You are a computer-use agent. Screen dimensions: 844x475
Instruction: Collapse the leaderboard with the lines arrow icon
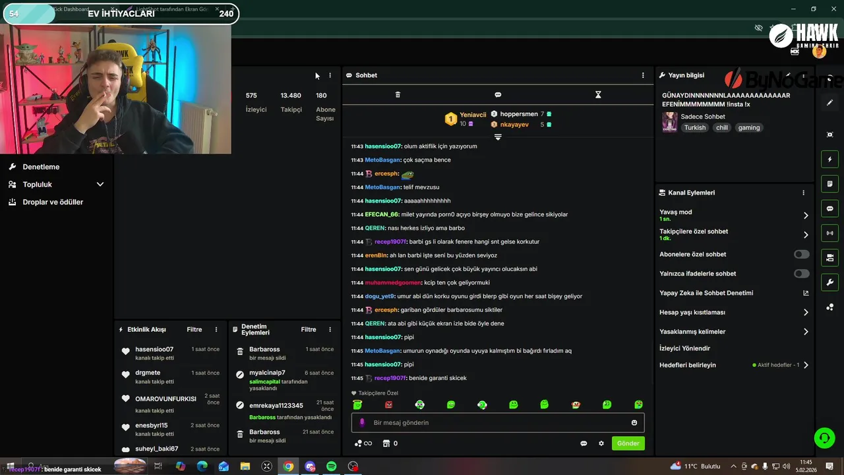[498, 137]
